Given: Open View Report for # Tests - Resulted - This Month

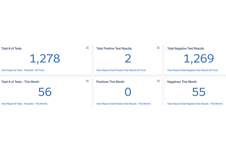Looking at the screenshot, I should pos(24,104).
